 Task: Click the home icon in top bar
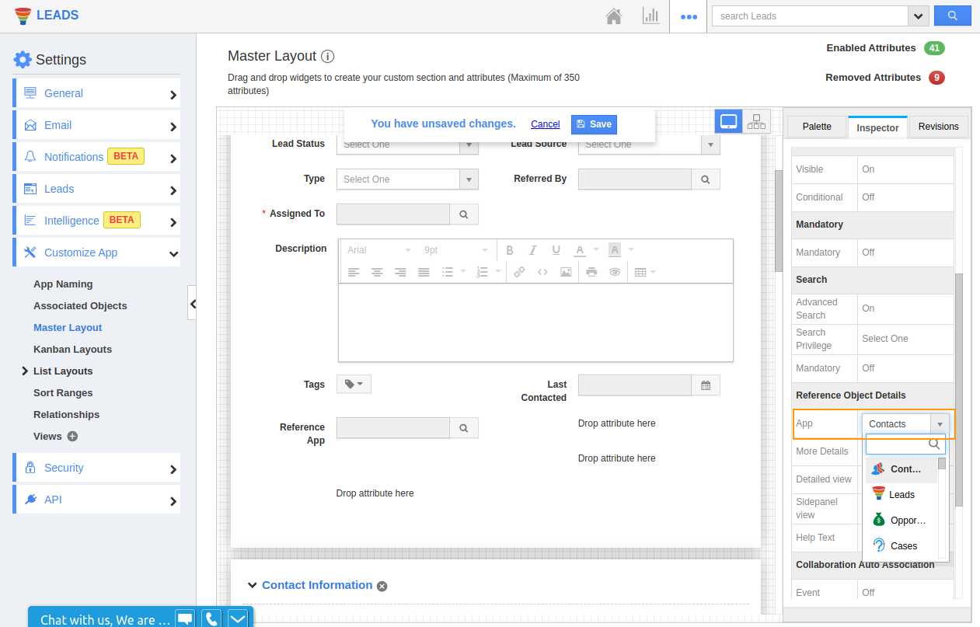pos(614,16)
